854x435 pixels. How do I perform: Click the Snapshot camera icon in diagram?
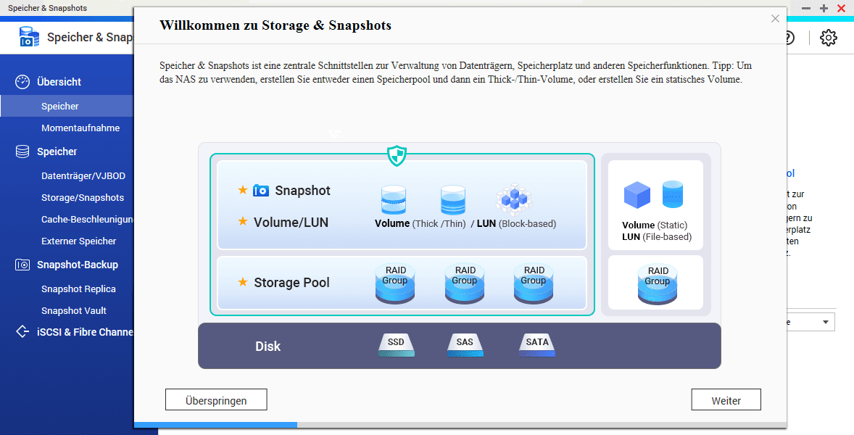pos(261,191)
